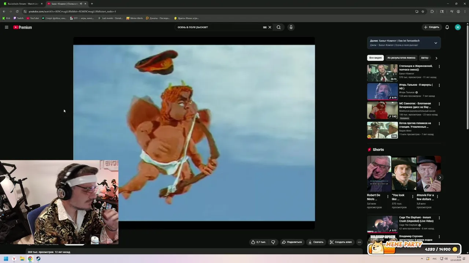
Task: Open Степанцов и Жириновский video thumbnail
Action: click(382, 73)
